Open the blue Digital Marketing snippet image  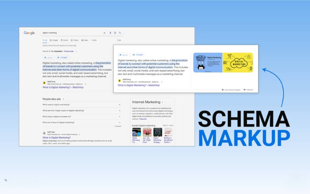(208, 62)
